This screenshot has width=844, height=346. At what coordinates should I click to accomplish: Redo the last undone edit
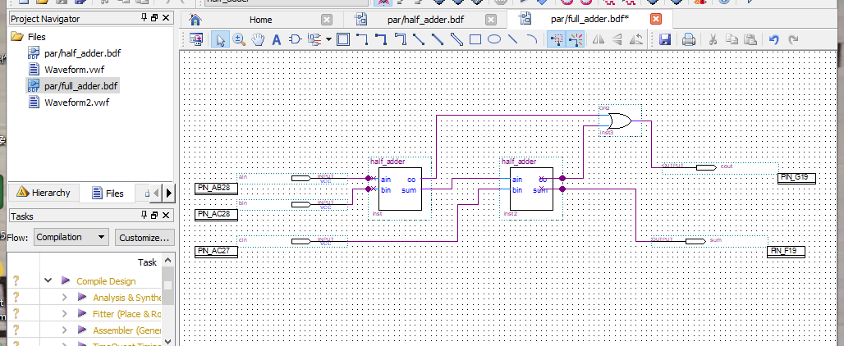[x=793, y=39]
